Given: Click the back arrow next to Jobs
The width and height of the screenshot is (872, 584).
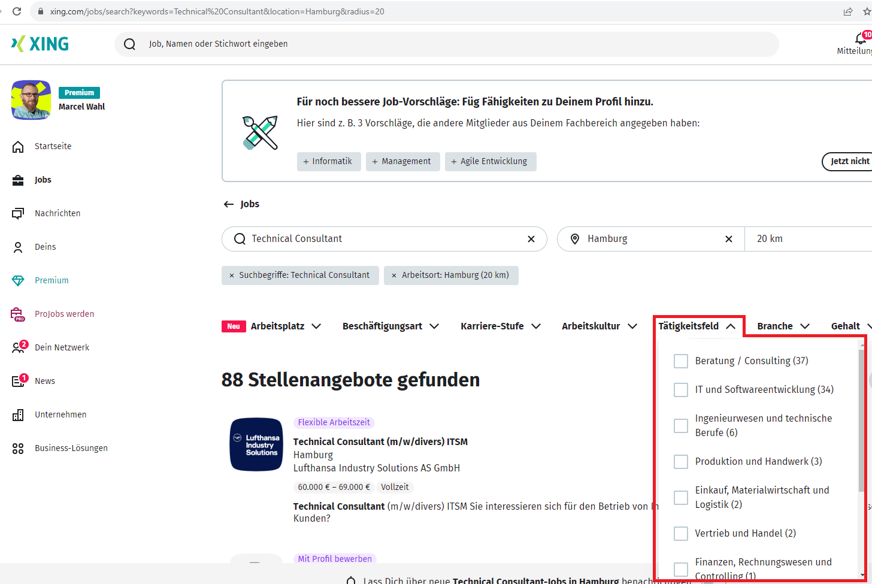Looking at the screenshot, I should pos(228,204).
